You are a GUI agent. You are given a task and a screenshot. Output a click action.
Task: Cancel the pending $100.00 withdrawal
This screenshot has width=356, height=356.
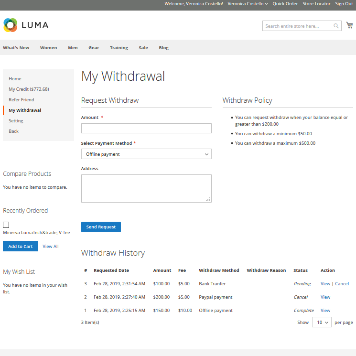coord(342,284)
